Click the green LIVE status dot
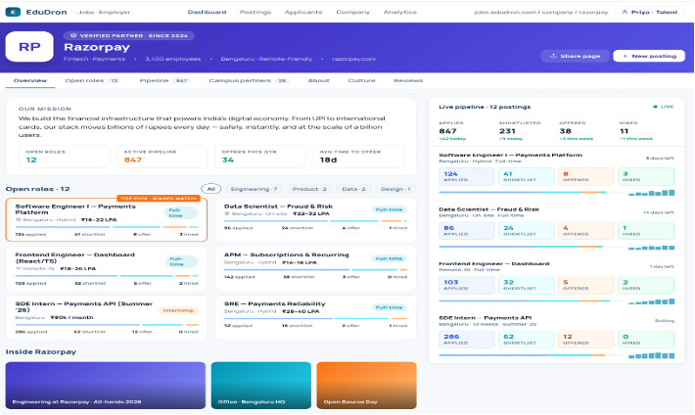The width and height of the screenshot is (695, 415). (x=655, y=107)
